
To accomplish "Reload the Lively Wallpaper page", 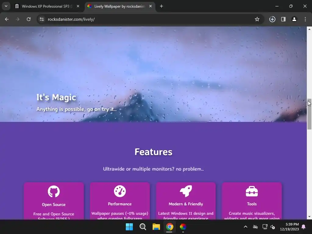I will pyautogui.click(x=29, y=19).
